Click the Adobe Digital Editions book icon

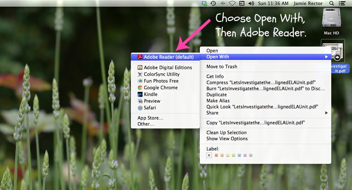pyautogui.click(x=140, y=67)
